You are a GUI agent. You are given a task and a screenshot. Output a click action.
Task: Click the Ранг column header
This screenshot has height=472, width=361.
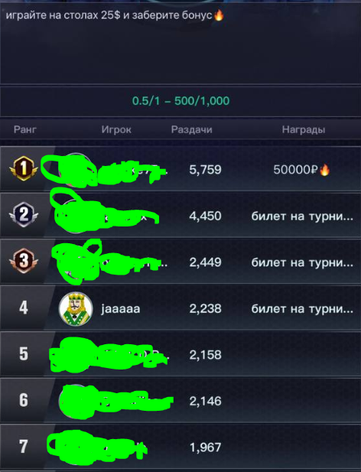[25, 130]
